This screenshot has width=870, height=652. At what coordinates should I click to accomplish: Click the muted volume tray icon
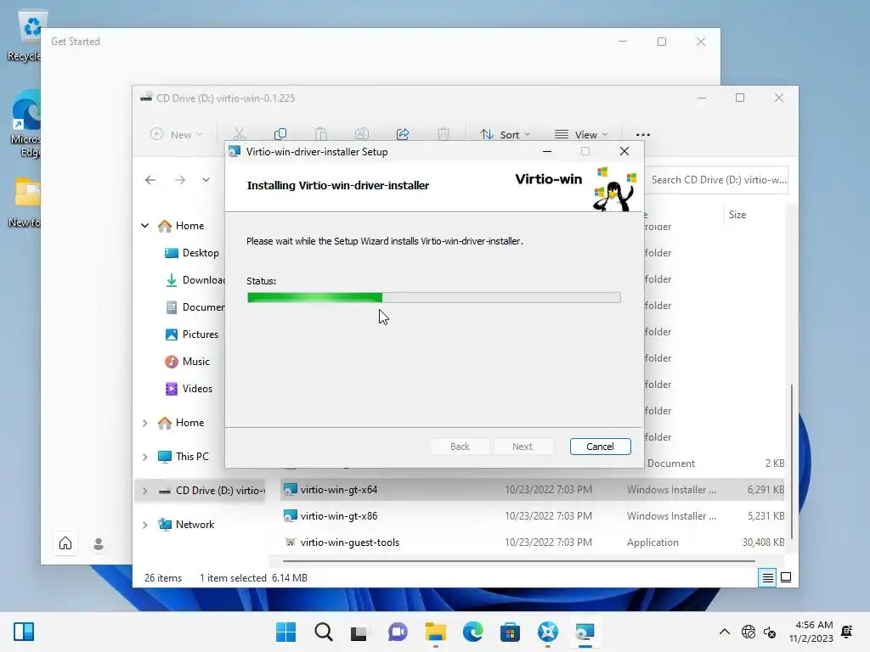pos(770,632)
